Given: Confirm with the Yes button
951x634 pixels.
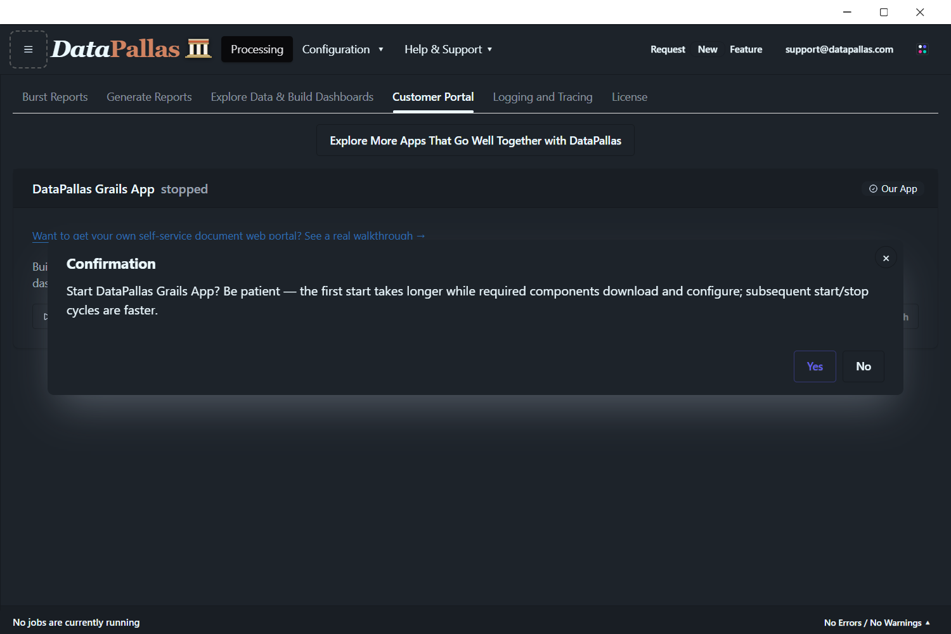Looking at the screenshot, I should (x=815, y=366).
